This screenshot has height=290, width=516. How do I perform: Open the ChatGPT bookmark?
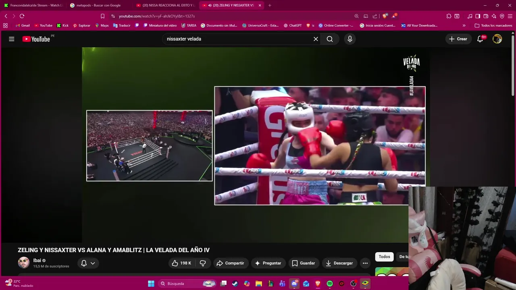click(293, 25)
